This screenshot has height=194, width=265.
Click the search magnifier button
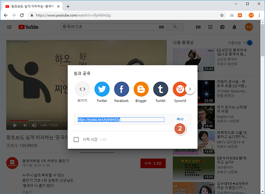click(175, 27)
